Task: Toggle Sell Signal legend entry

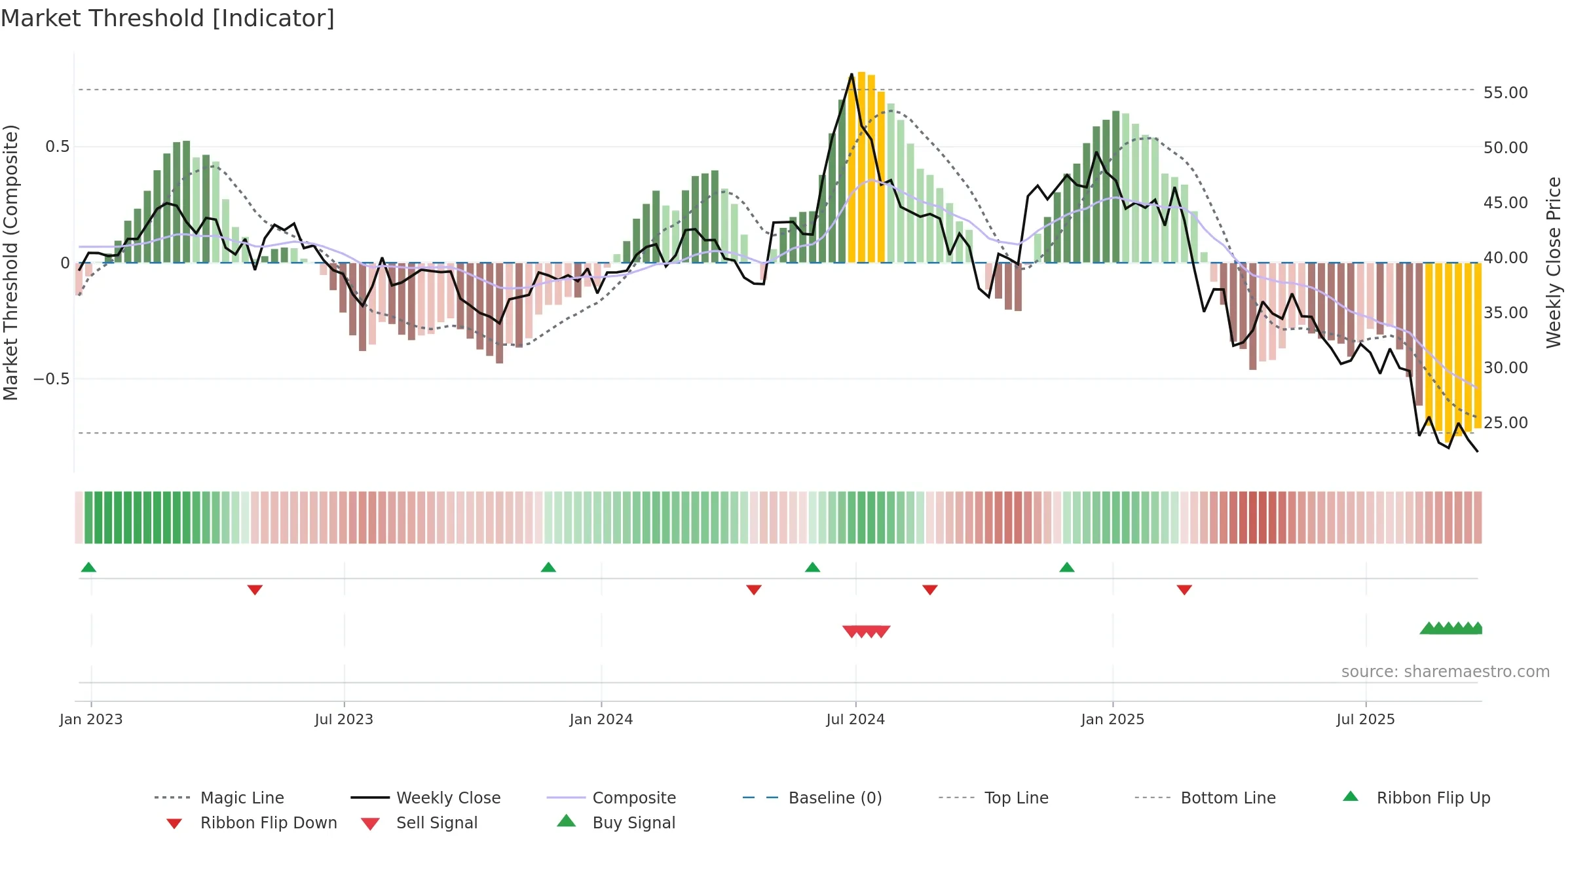Action: click(419, 822)
